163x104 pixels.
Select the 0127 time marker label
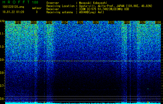click(x=111, y=22)
